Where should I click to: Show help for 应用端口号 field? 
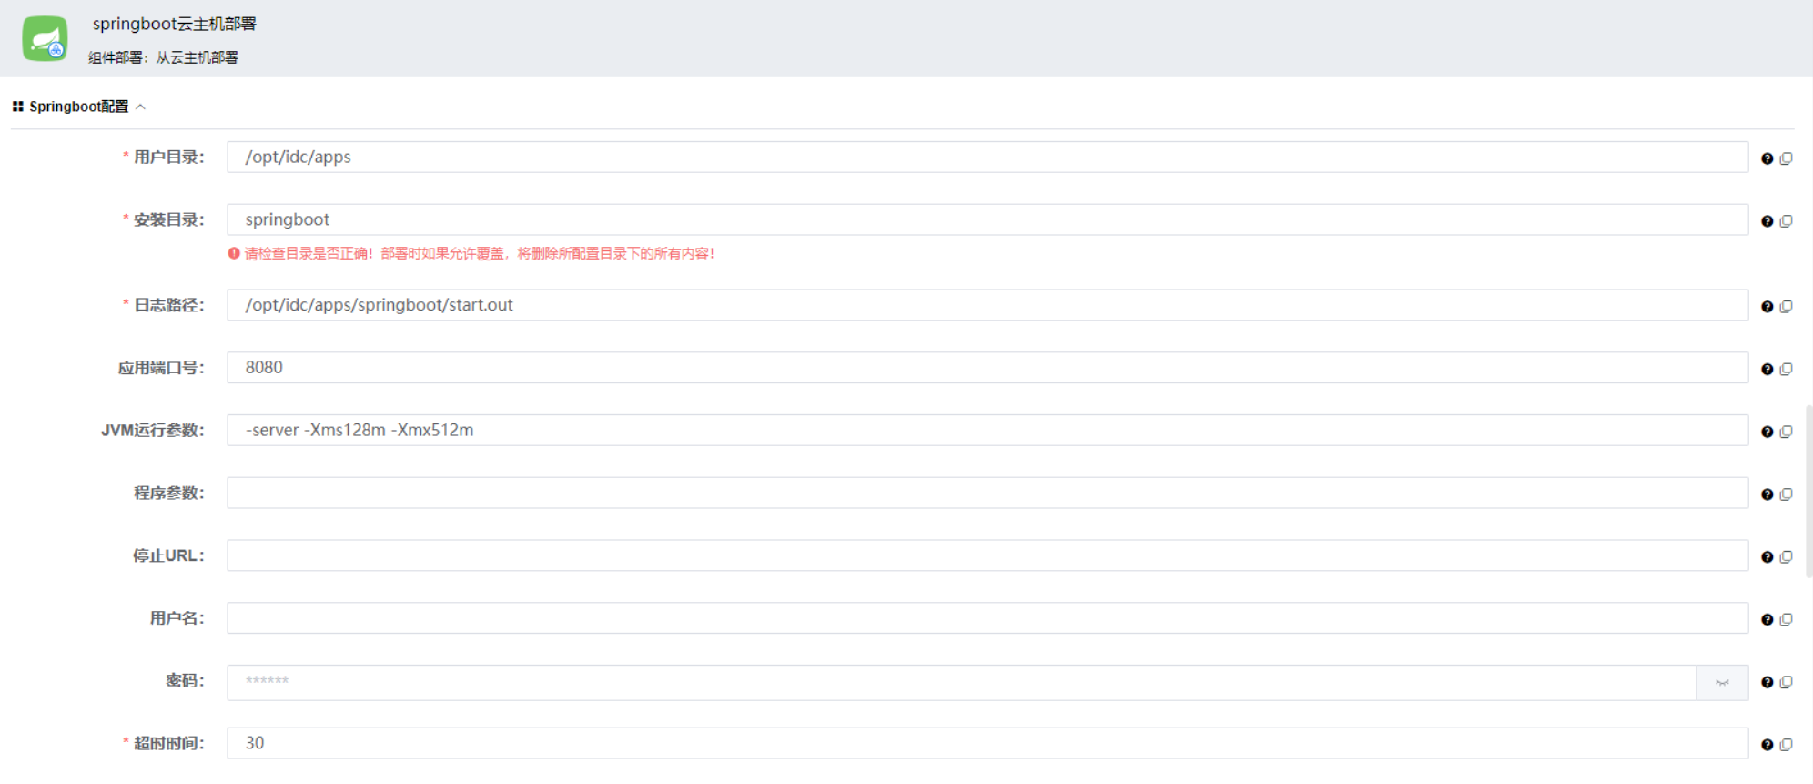[1767, 369]
